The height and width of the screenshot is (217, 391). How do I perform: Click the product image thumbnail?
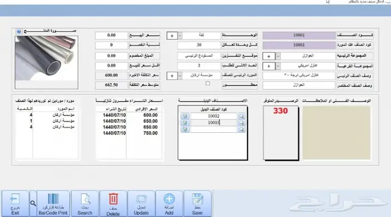click(46, 62)
